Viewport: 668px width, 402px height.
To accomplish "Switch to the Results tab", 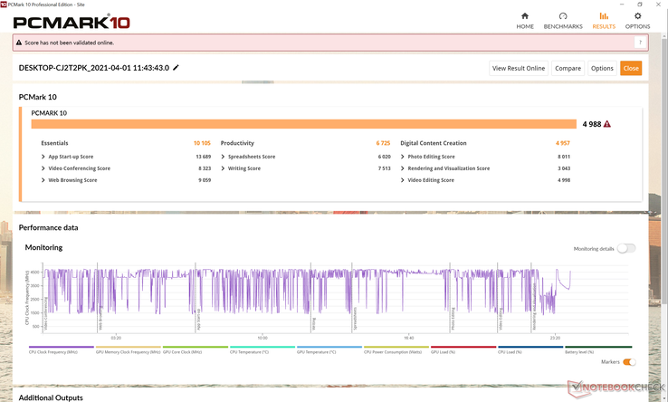I will coord(604,19).
